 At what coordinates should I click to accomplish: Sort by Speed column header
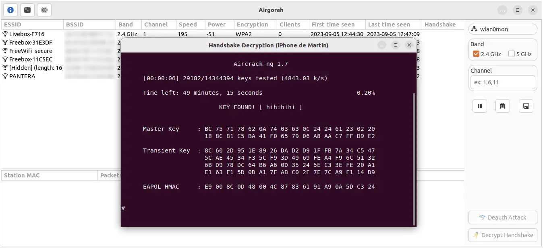[191, 24]
